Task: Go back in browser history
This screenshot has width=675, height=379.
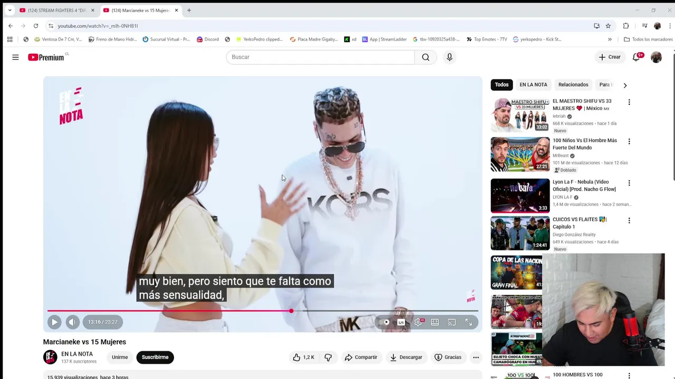Action: (11, 26)
